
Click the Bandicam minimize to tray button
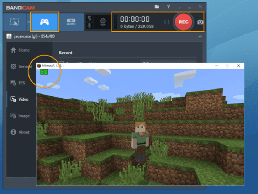click(179, 8)
